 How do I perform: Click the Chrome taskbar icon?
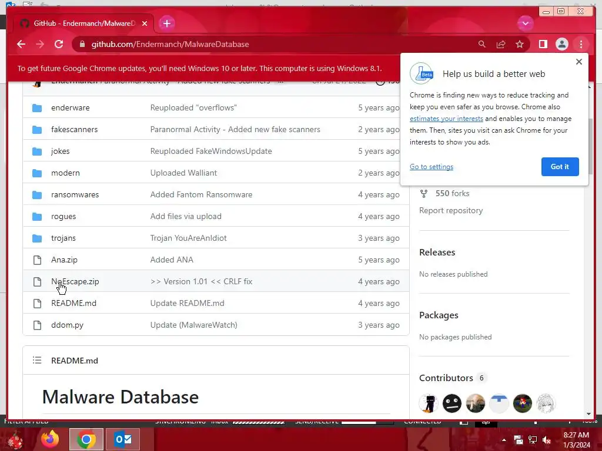pos(86,439)
